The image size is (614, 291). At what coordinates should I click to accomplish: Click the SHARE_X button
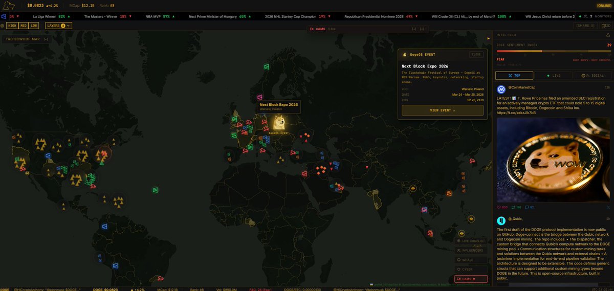point(585,25)
